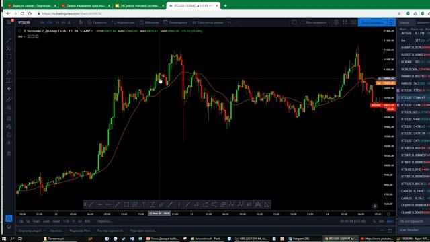Select the text annotation tool in sidebar
Viewport: 430px width, 242px height.
(x=9, y=65)
